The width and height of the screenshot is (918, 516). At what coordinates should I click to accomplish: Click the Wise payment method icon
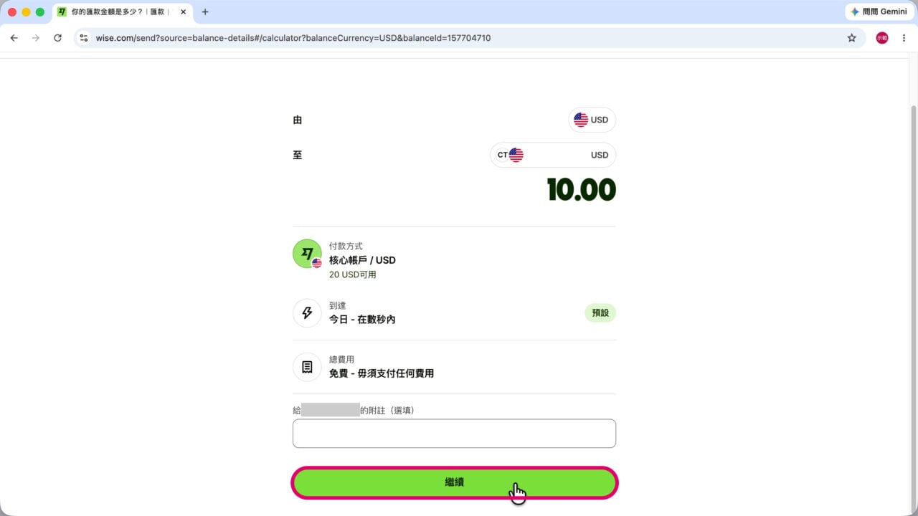307,254
